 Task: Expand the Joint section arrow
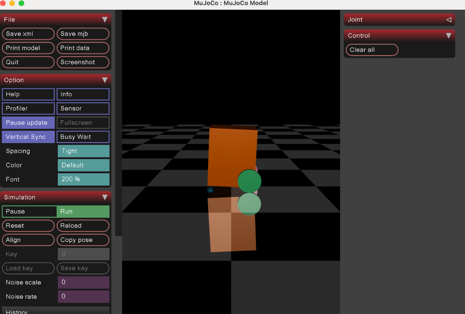pyautogui.click(x=449, y=20)
